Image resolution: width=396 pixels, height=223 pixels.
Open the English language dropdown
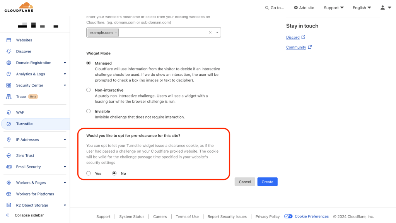pos(362,8)
